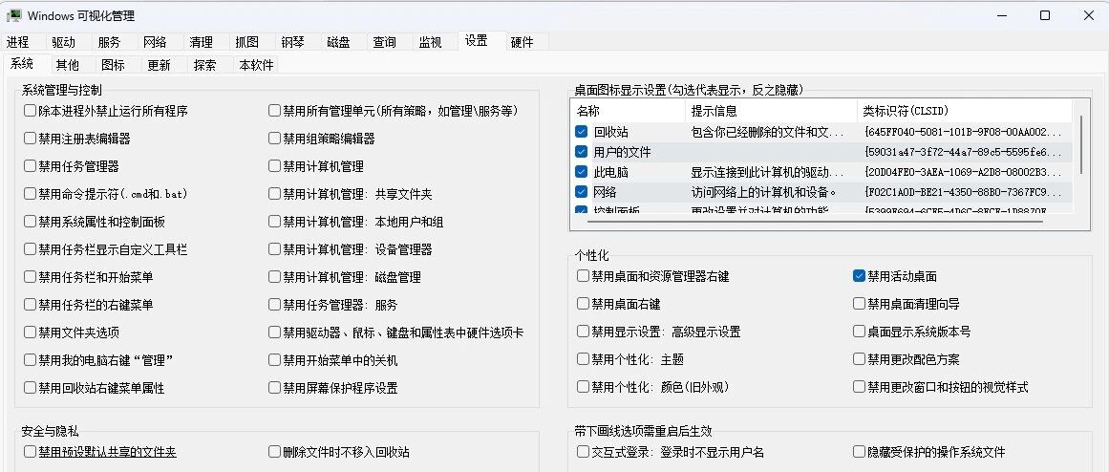Check 交互式登录: 登录时不显示用户名
This screenshot has width=1109, height=472.
pyautogui.click(x=583, y=452)
